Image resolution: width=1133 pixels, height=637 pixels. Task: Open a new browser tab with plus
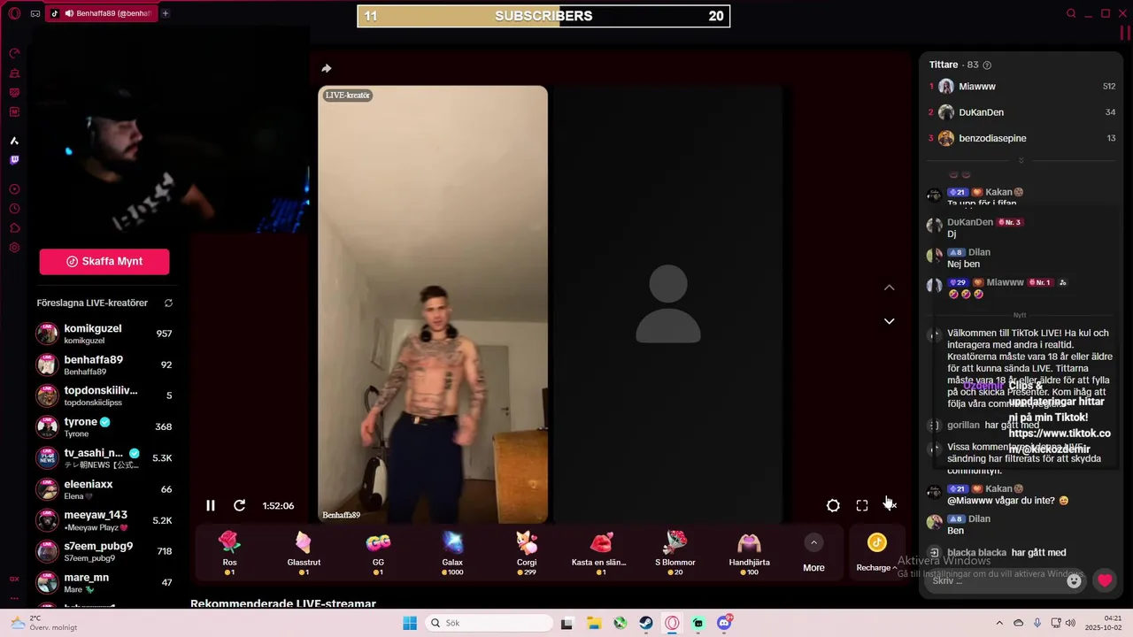165,13
